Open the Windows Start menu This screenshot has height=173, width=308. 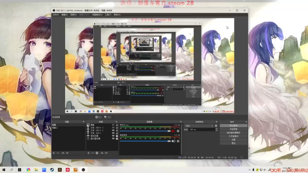4,170
